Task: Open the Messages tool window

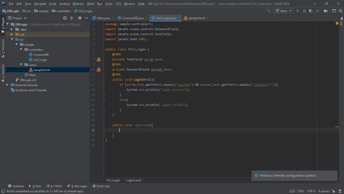Action: coord(77,186)
